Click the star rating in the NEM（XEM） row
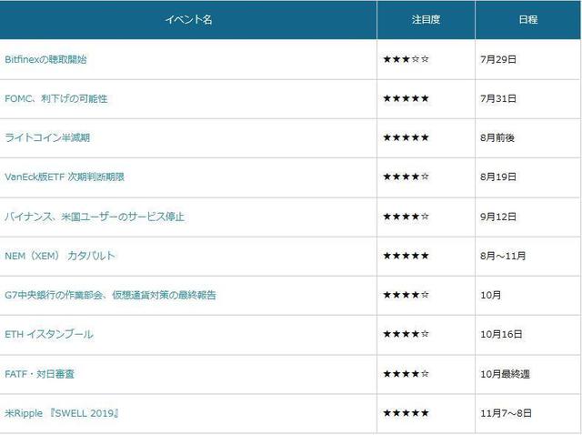 click(406, 255)
